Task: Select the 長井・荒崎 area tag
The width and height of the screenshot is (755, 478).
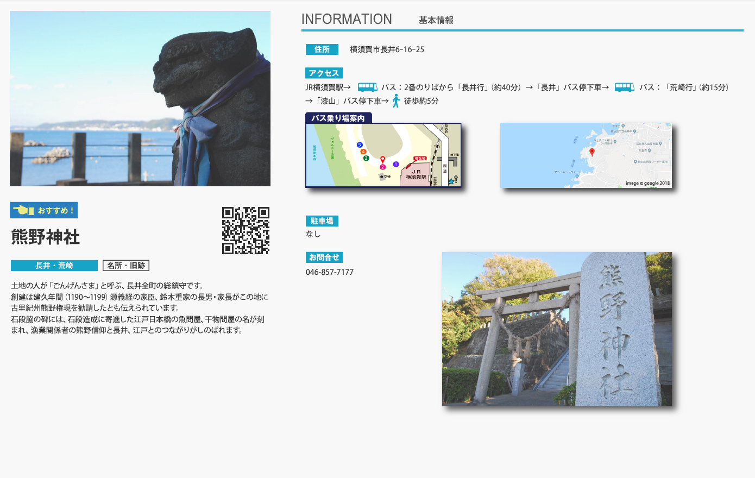Action: pos(54,266)
